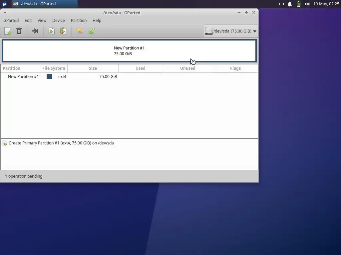Click the Paste partition toolbar icon

[63, 31]
